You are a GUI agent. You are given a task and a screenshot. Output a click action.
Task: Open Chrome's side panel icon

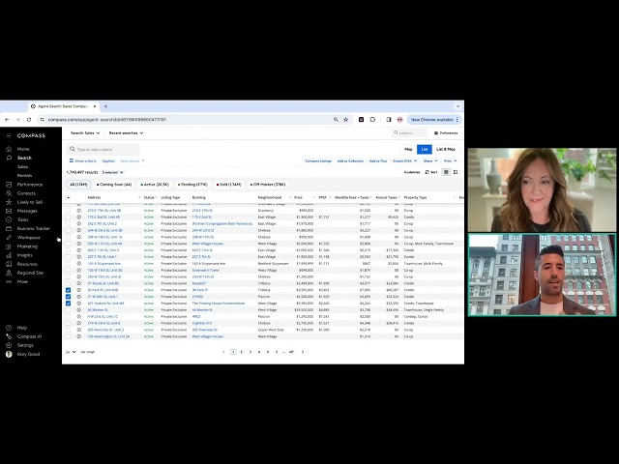[389, 120]
